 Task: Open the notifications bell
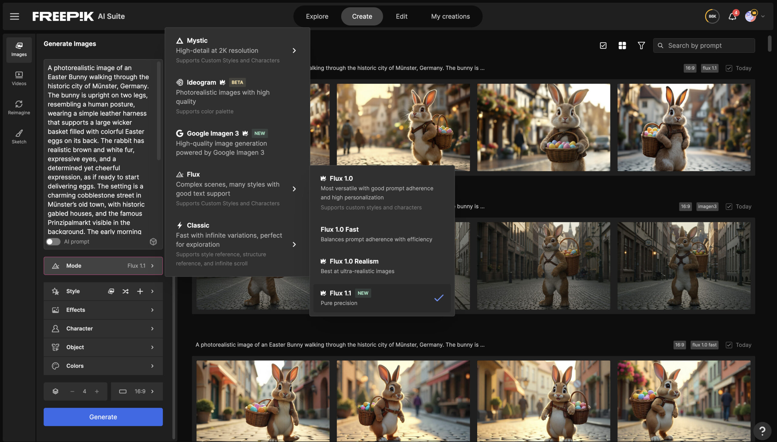(732, 16)
